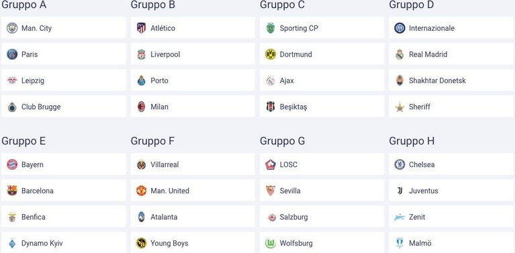Click the Gruppo G heading
The width and height of the screenshot is (515, 253).
283,141
